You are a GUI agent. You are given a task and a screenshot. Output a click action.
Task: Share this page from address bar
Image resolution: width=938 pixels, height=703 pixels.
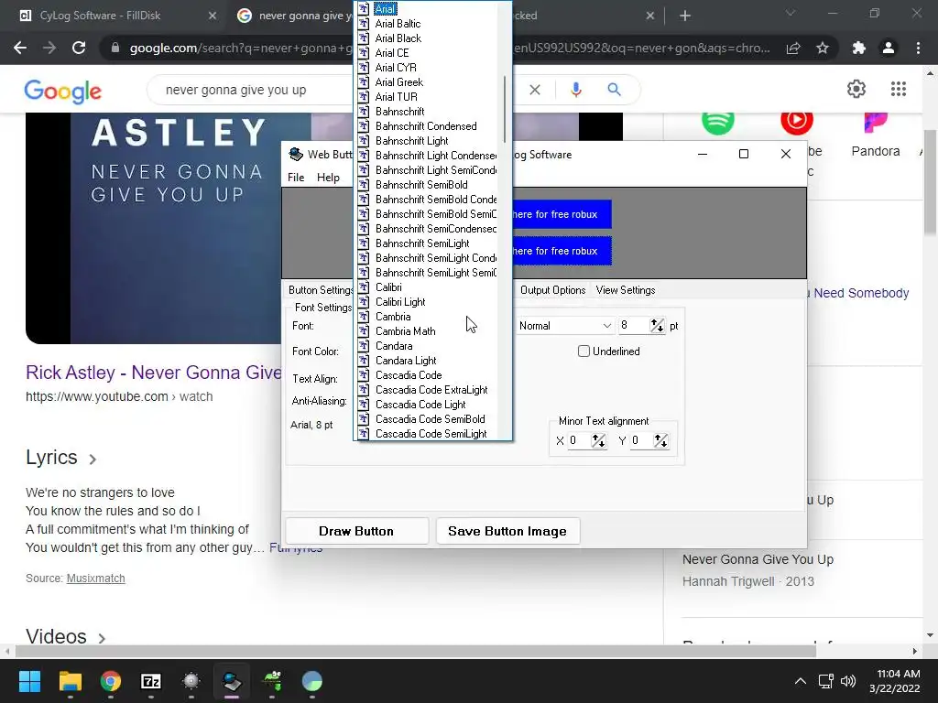(x=793, y=48)
